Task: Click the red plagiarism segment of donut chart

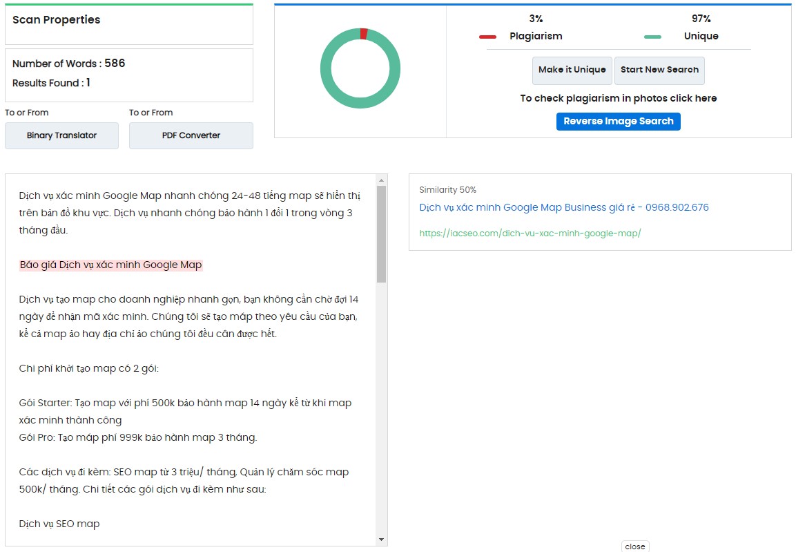Action: (364, 33)
